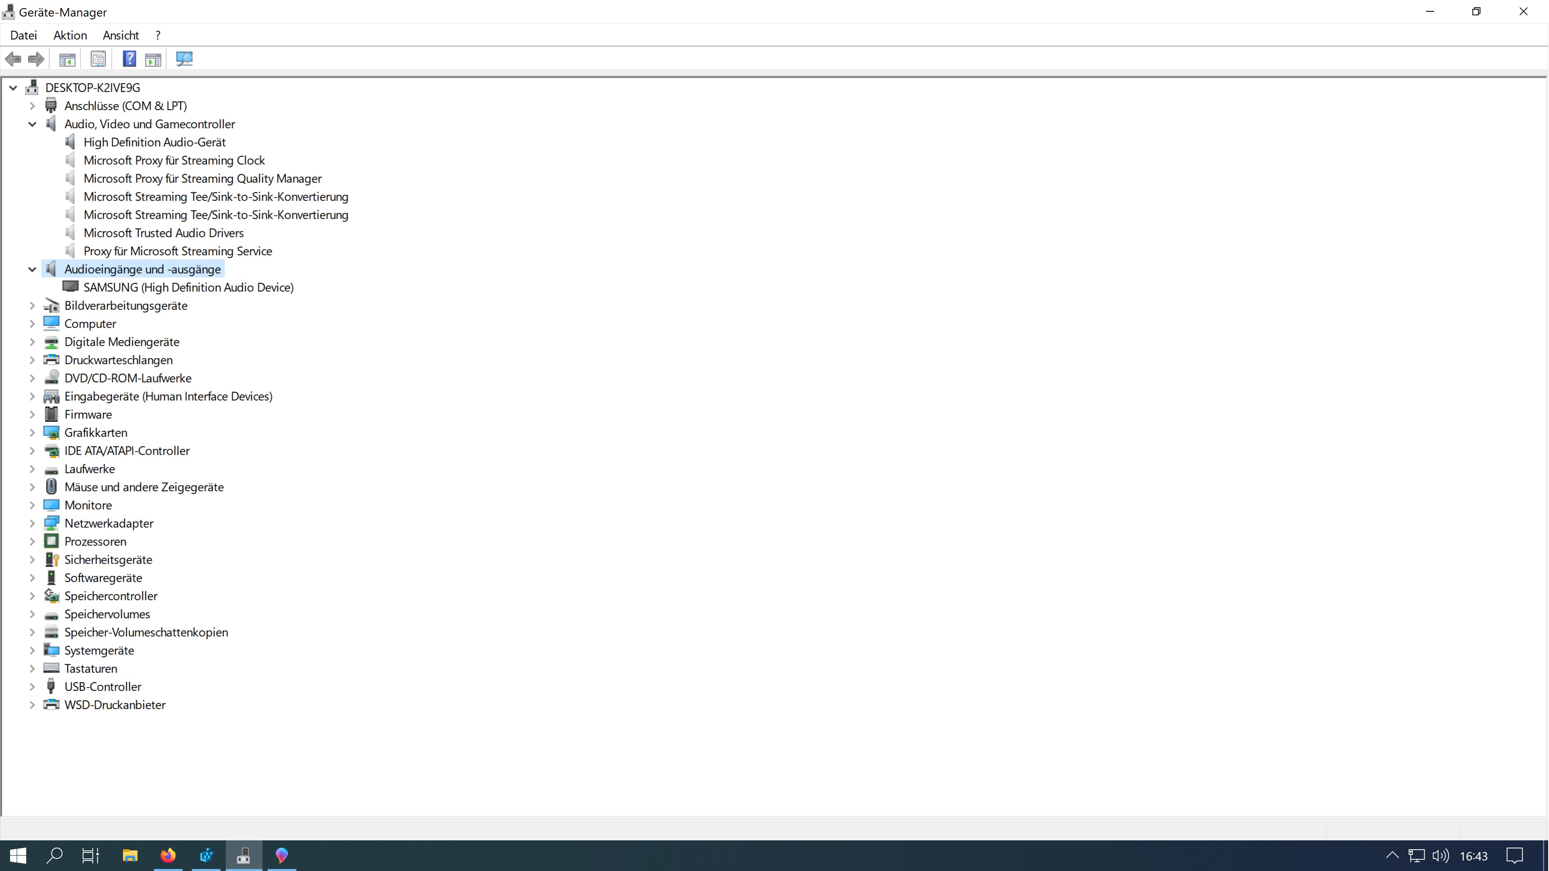Click the blue Help toolbar icon
Viewport: 1549px width, 871px height.
[x=129, y=59]
